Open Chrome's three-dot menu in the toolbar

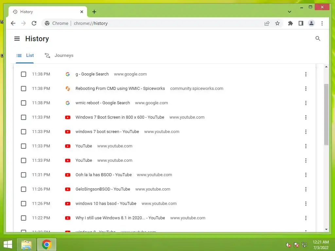pyautogui.click(x=322, y=23)
